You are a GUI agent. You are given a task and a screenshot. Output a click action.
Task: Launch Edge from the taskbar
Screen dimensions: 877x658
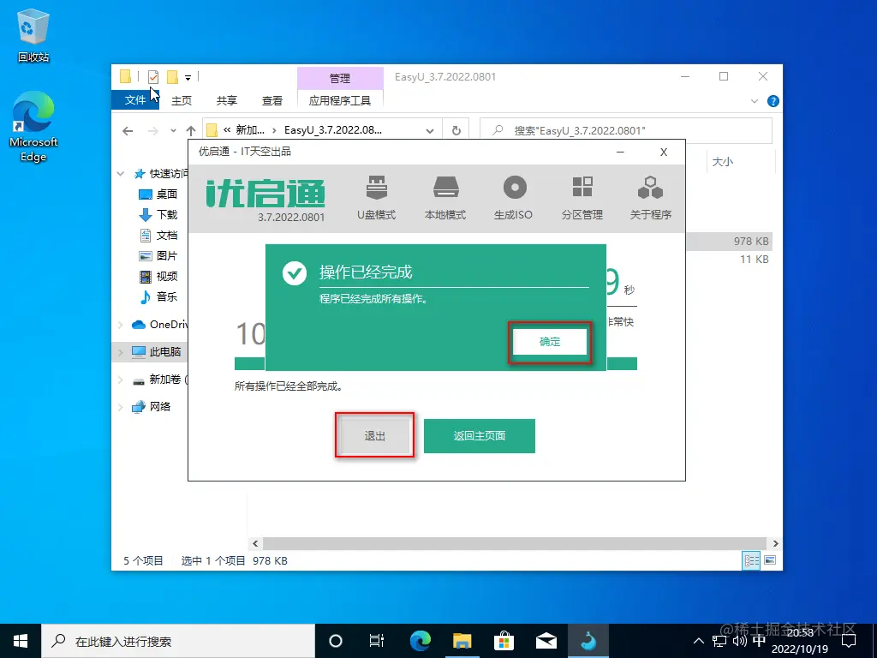pos(420,641)
